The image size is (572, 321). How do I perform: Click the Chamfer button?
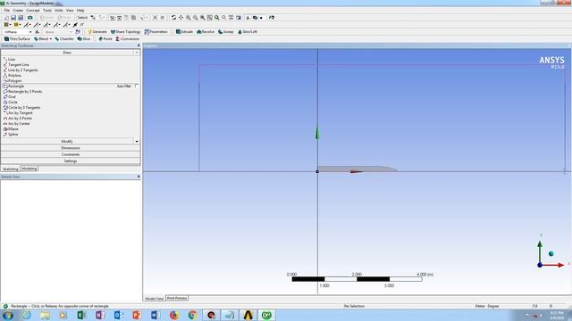pos(64,38)
